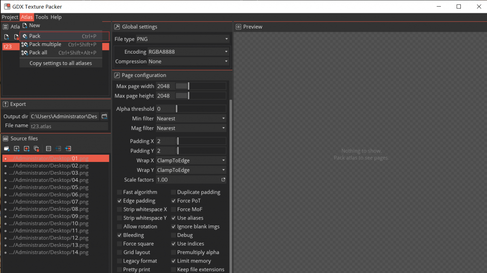Toggle the Allow rotation checkbox
487x273 pixels.
119,226
